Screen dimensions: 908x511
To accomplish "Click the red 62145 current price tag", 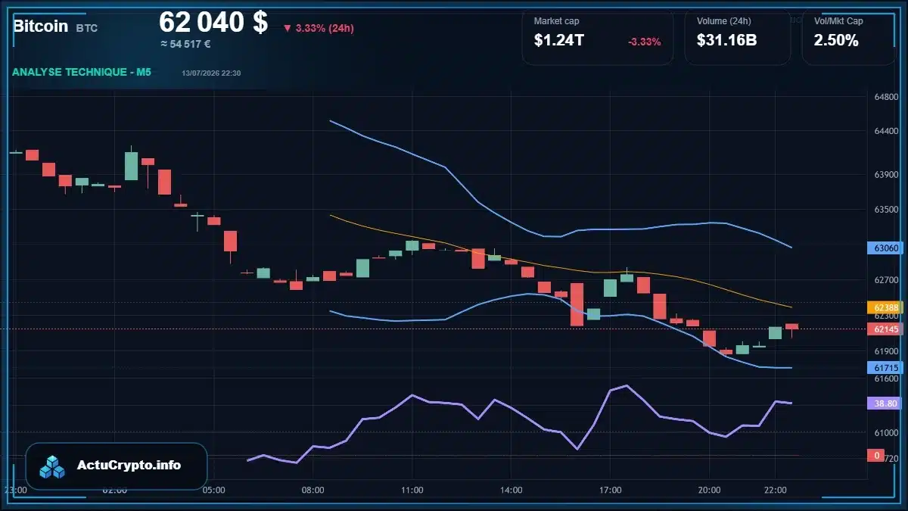I will [886, 329].
